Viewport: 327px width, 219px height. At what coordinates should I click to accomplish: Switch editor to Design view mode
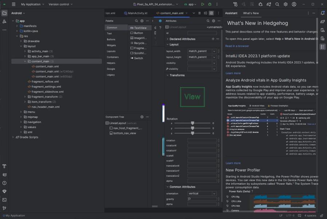tap(211, 13)
